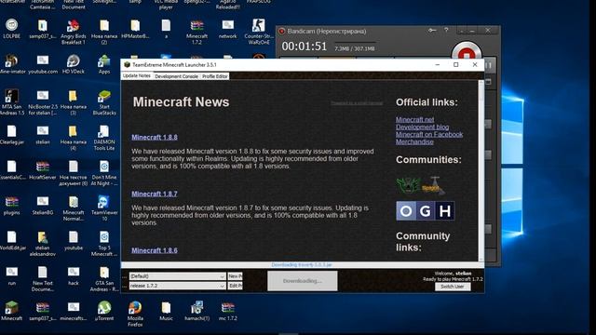Click the key icon in Bandicam

432,31
